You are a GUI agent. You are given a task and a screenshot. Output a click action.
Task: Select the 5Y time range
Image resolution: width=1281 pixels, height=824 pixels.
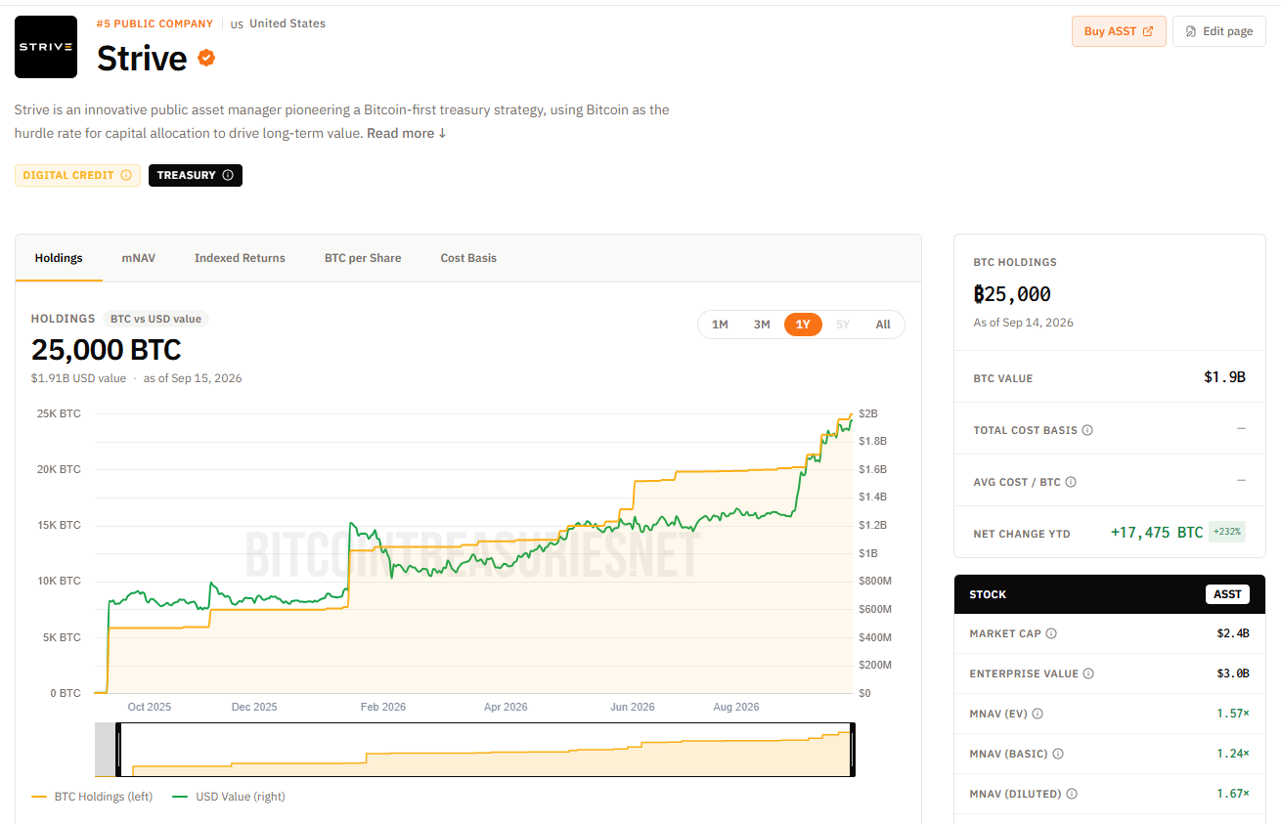(843, 325)
